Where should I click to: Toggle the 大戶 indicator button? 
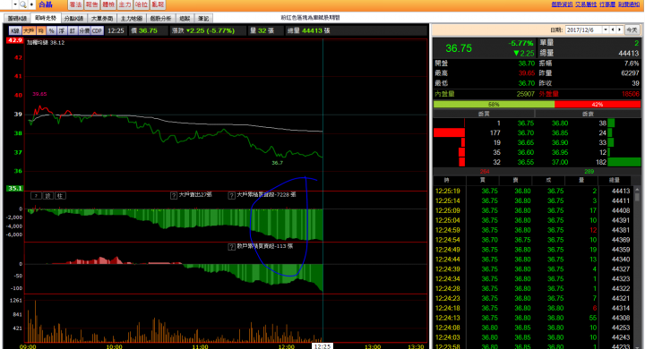point(29,30)
